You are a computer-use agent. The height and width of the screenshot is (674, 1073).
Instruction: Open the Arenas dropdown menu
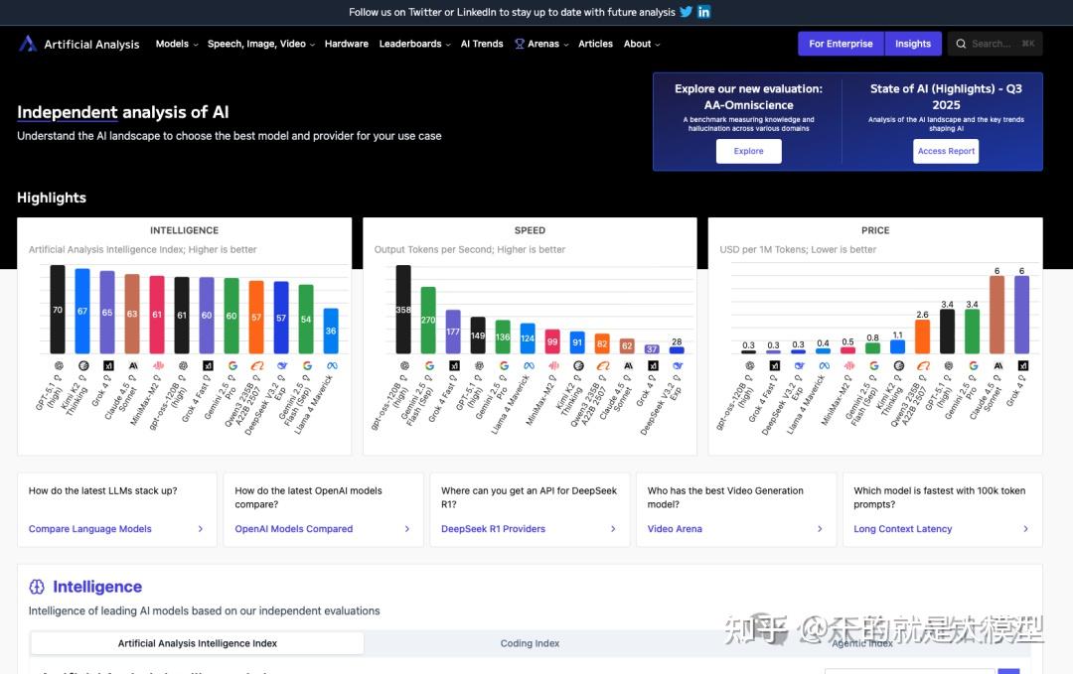542,44
